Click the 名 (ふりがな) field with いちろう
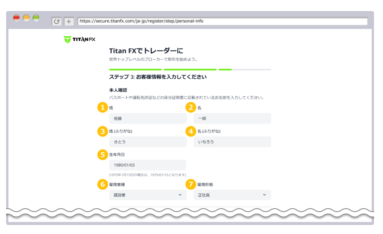This screenshot has height=234, width=383. [x=232, y=142]
